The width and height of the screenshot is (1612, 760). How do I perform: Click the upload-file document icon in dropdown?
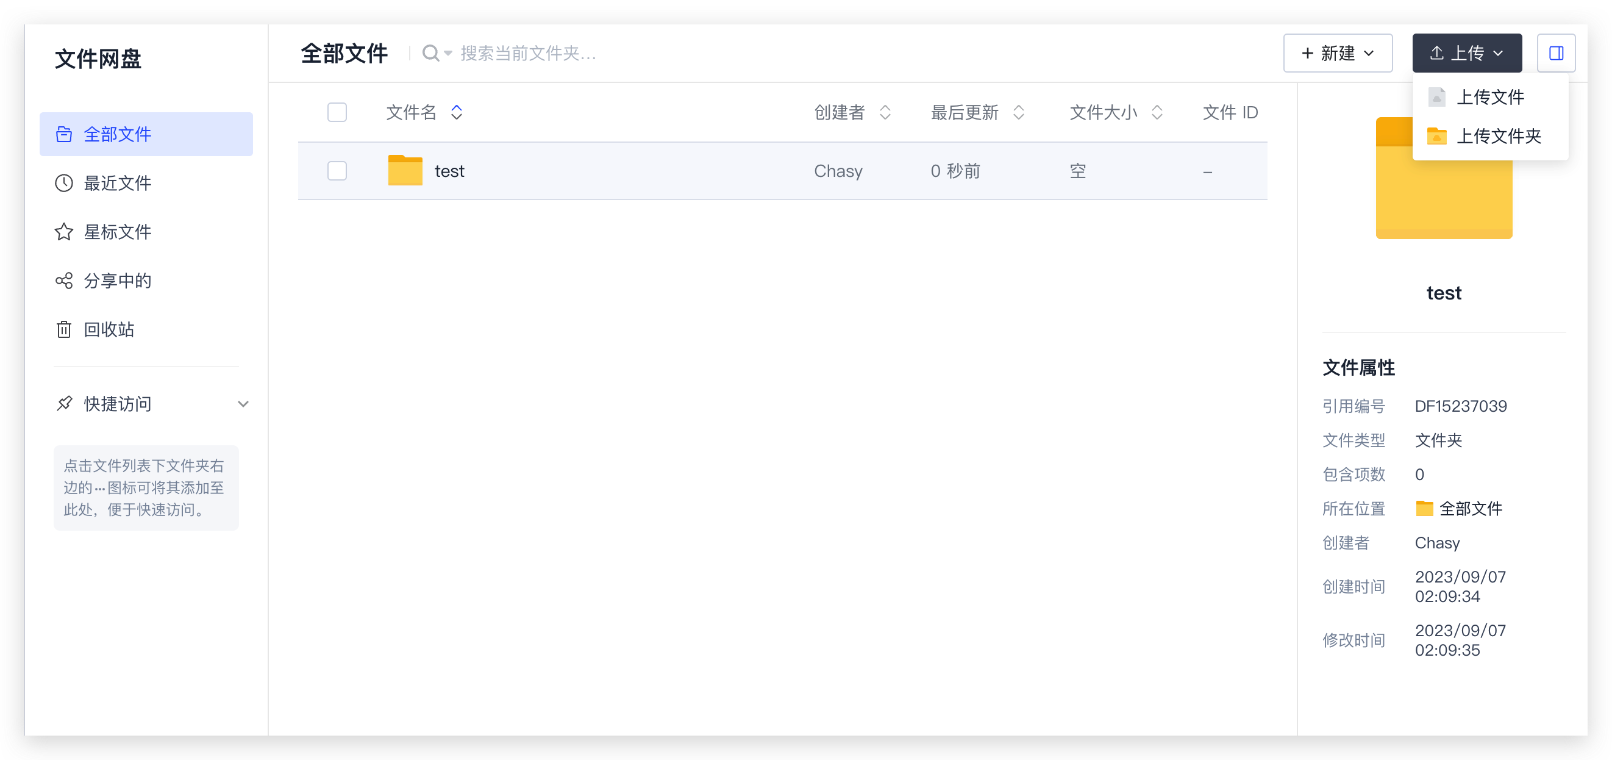(x=1436, y=97)
